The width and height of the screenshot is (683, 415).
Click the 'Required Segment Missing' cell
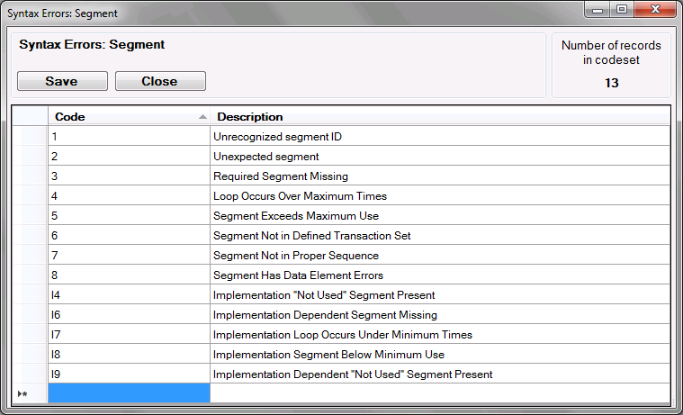(x=439, y=176)
